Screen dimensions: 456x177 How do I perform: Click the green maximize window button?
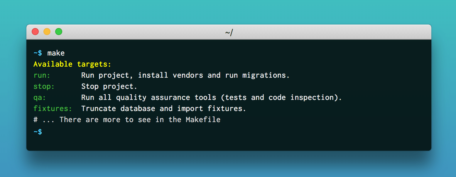59,32
